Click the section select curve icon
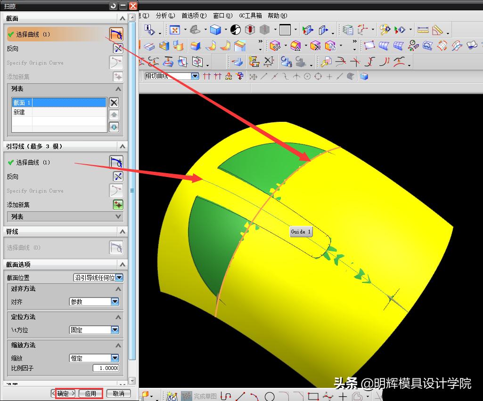 (x=116, y=34)
